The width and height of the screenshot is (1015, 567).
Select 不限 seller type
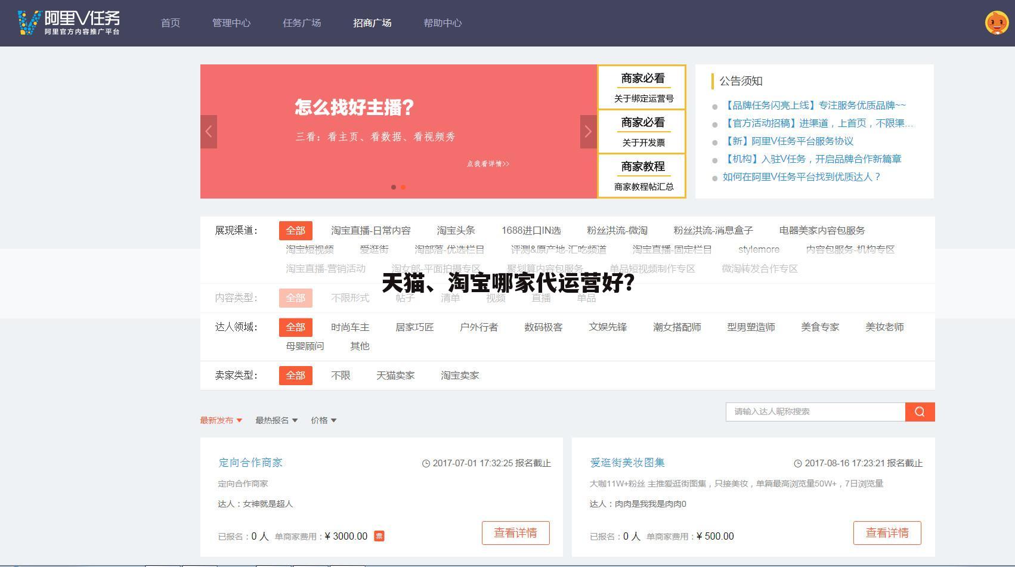coord(341,376)
